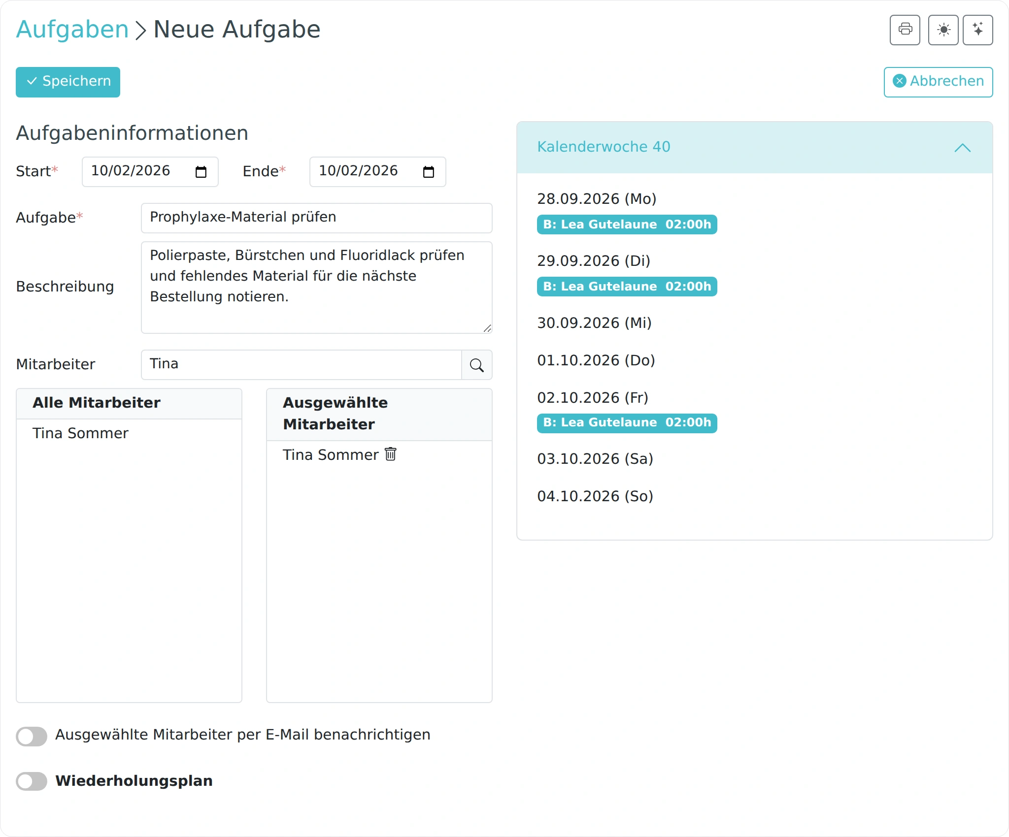The width and height of the screenshot is (1009, 837).
Task: Select Tina Sommer in Alle Mitarbeiter list
Action: [80, 433]
